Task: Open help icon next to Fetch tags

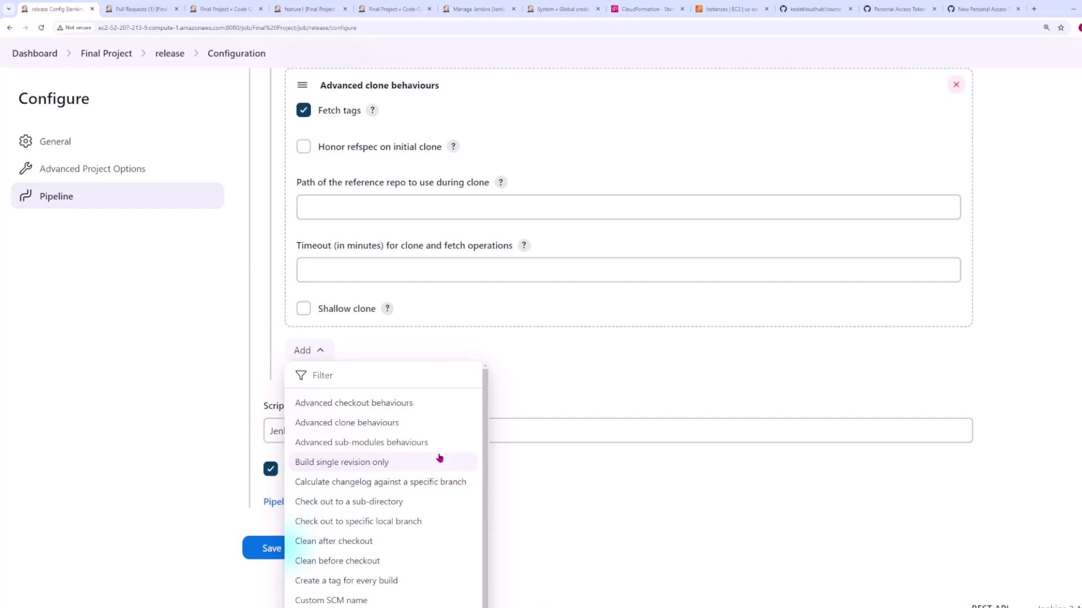Action: tap(372, 110)
